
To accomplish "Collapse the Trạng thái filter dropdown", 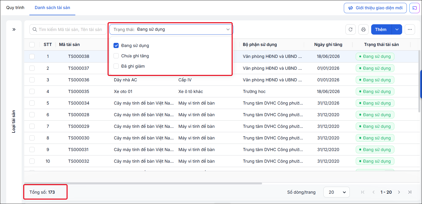I will point(228,29).
